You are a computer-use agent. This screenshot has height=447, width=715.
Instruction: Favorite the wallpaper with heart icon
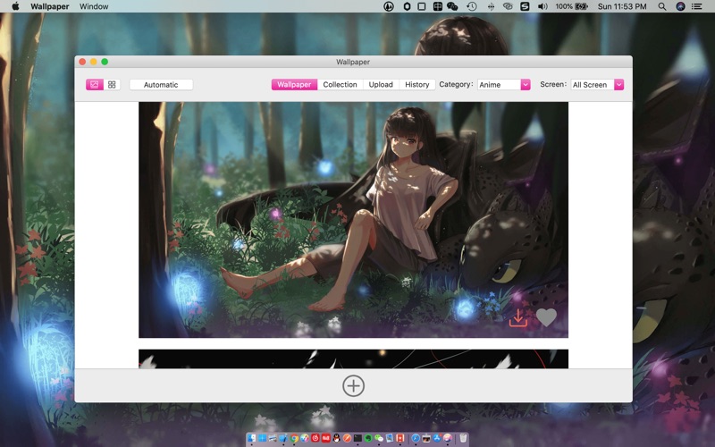pos(546,317)
